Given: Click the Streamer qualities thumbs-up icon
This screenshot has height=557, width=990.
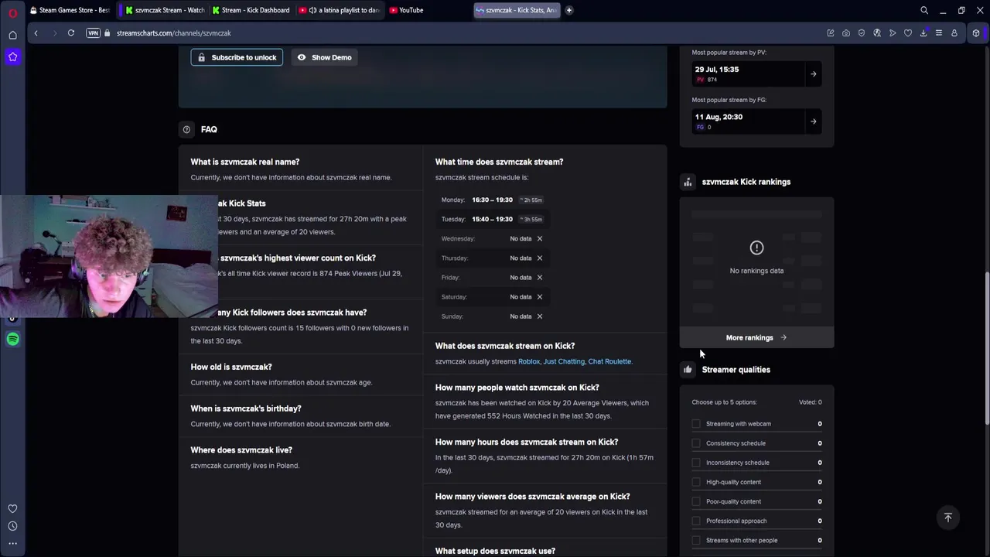Looking at the screenshot, I should (x=688, y=370).
